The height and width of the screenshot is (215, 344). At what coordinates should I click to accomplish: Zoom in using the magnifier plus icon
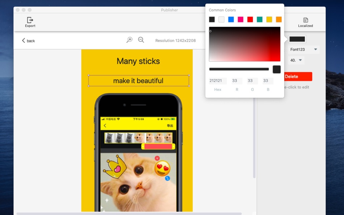click(x=129, y=40)
